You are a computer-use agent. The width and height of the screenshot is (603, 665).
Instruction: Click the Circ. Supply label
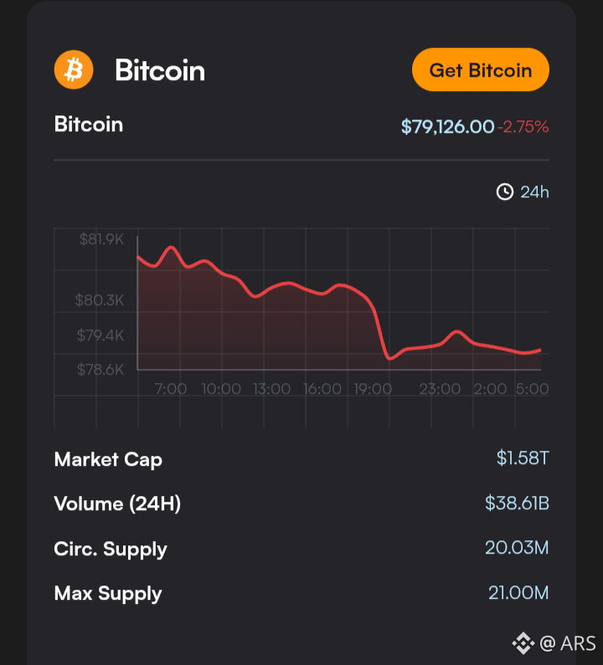coord(111,549)
